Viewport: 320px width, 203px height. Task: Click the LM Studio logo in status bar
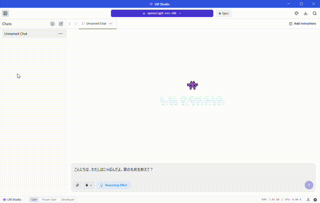[x=12, y=199]
